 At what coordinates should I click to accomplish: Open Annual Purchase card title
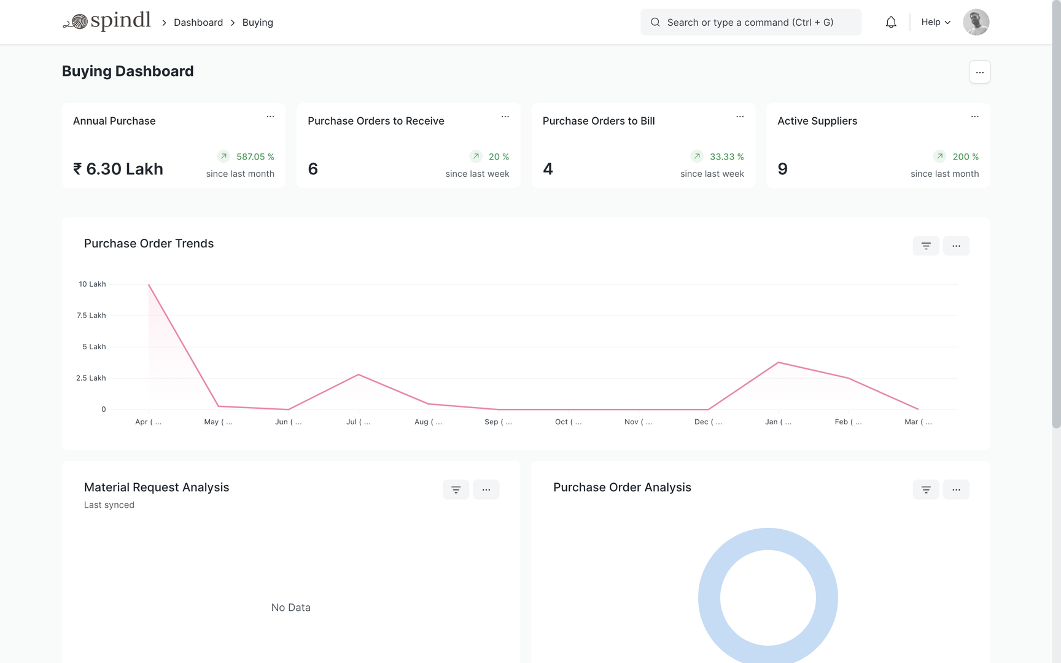(114, 121)
